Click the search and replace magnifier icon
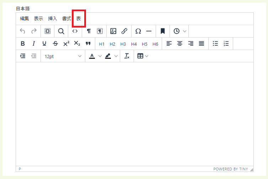Image resolution: width=268 pixels, height=179 pixels. pos(61,31)
